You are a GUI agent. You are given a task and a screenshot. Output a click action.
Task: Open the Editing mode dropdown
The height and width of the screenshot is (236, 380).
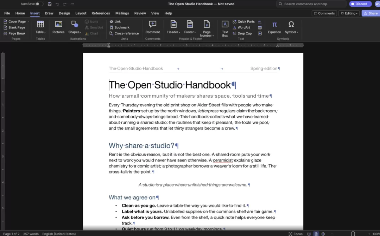[x=349, y=13]
